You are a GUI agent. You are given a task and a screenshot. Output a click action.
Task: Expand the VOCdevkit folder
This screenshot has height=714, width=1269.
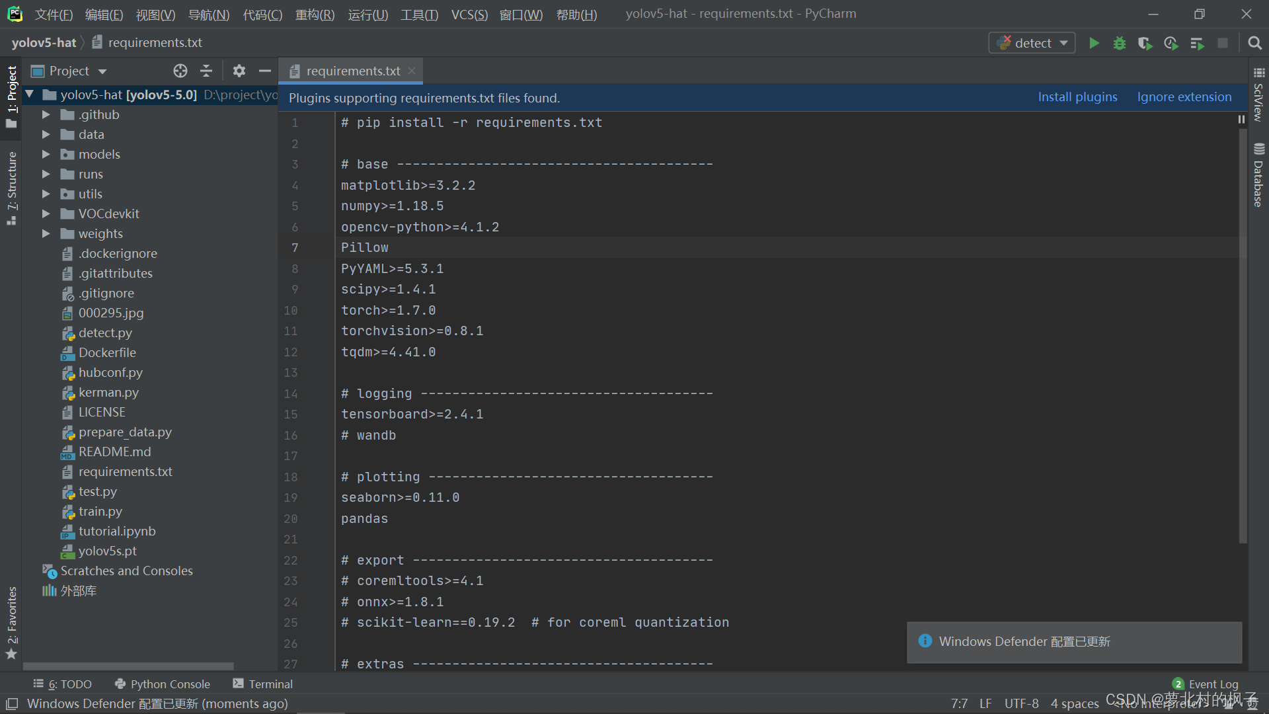[x=46, y=214]
